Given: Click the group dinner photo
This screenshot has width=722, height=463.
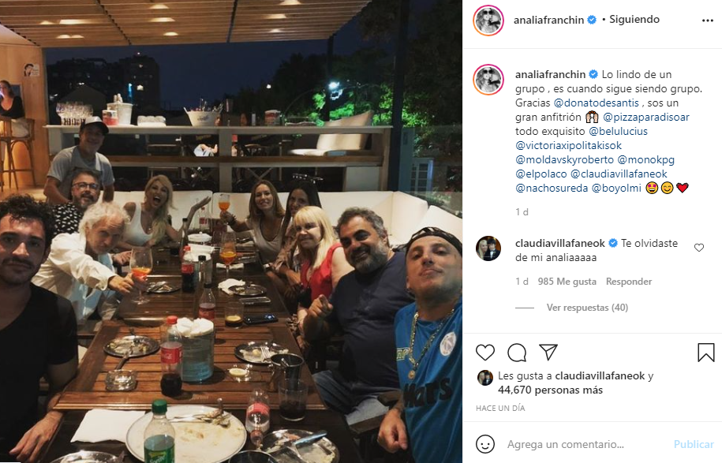Looking at the screenshot, I should pyautogui.click(x=231, y=232).
